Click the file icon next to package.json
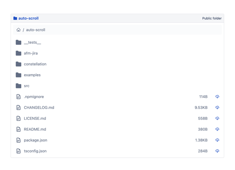 point(18,140)
